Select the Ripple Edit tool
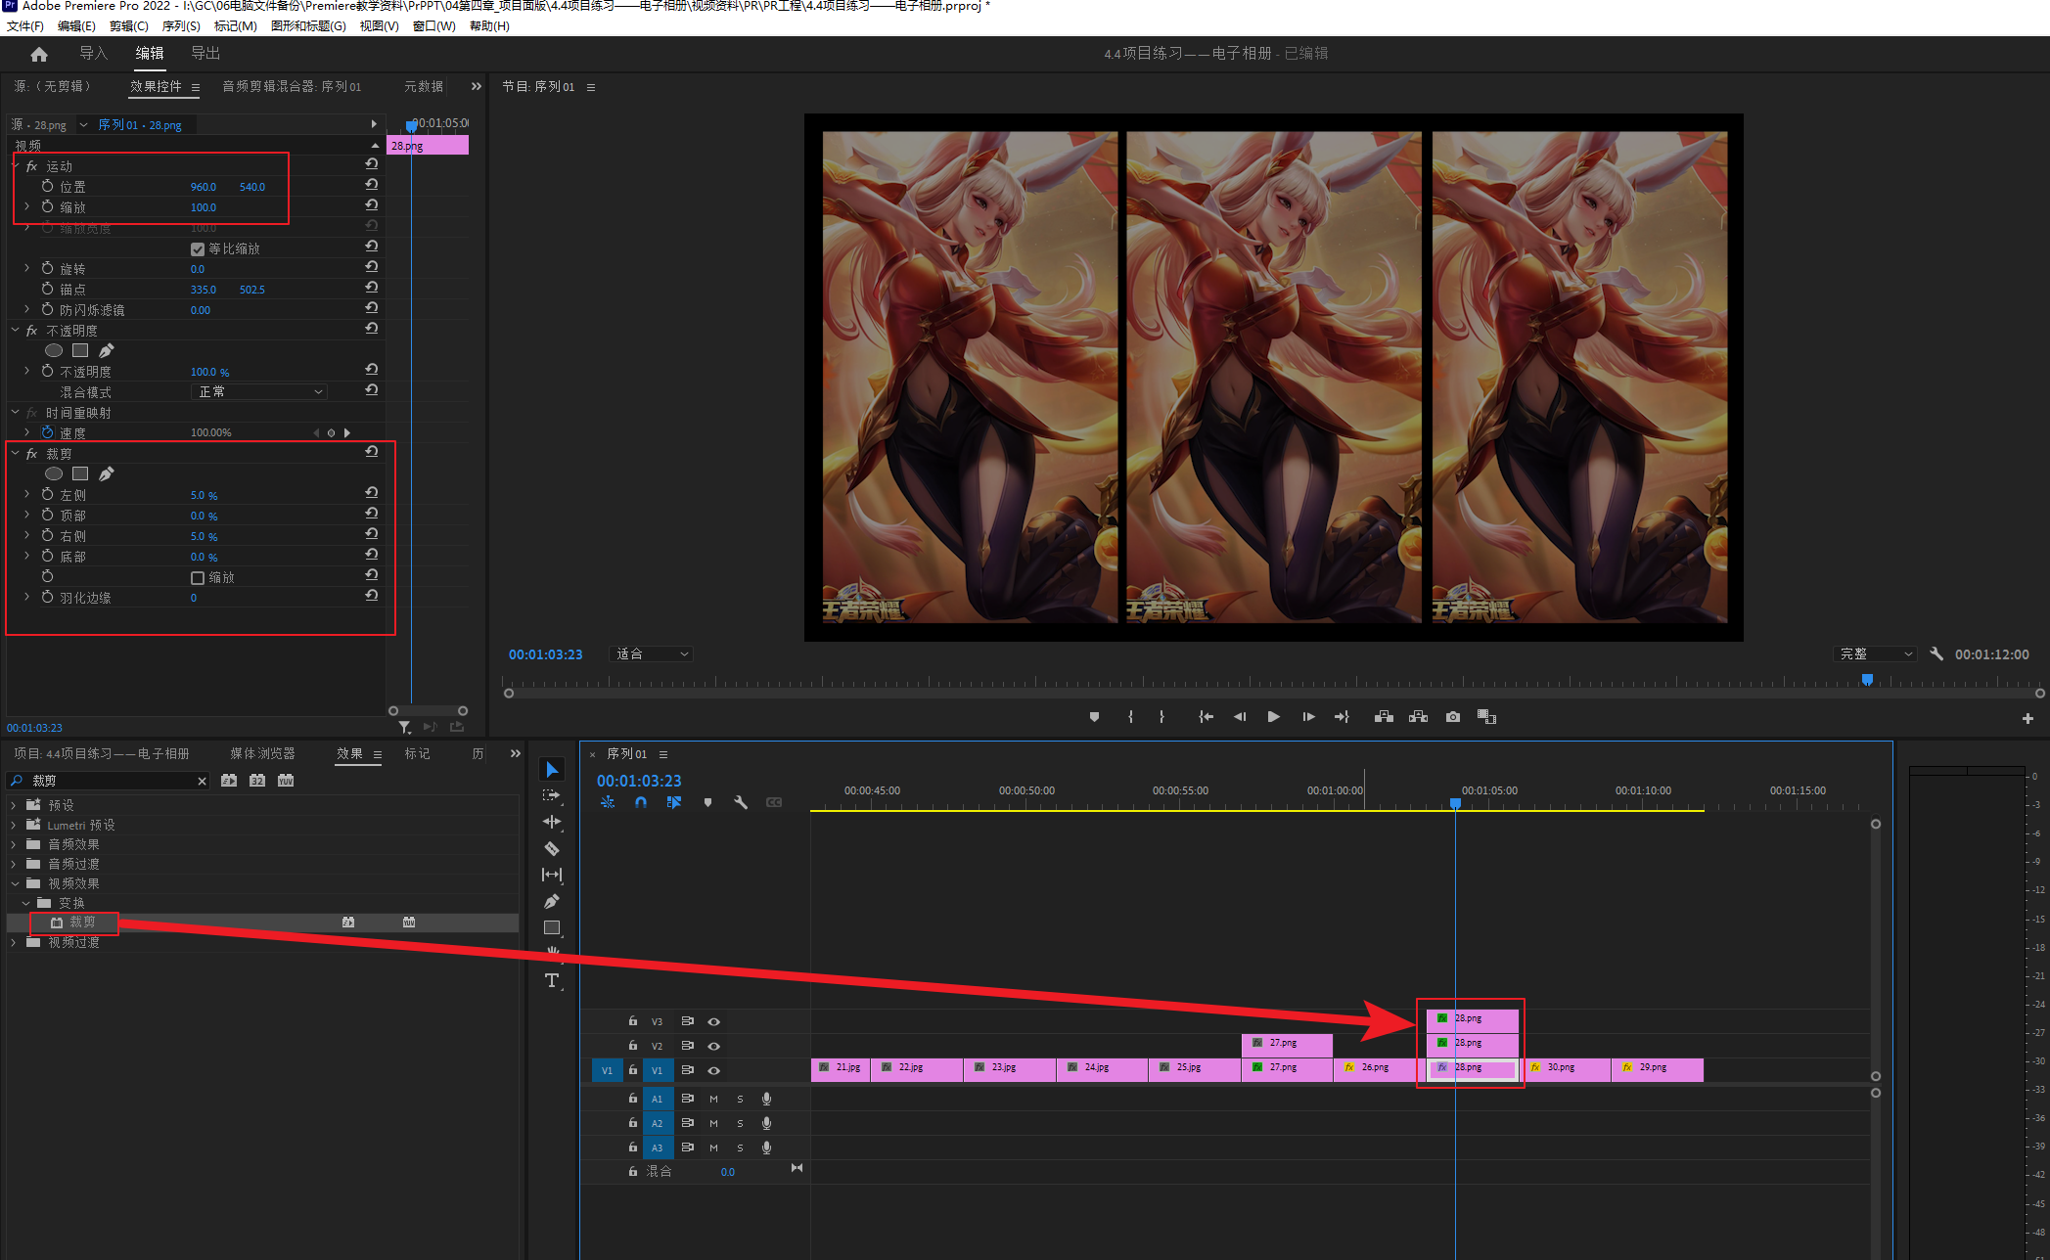This screenshot has width=2050, height=1260. coord(552,822)
